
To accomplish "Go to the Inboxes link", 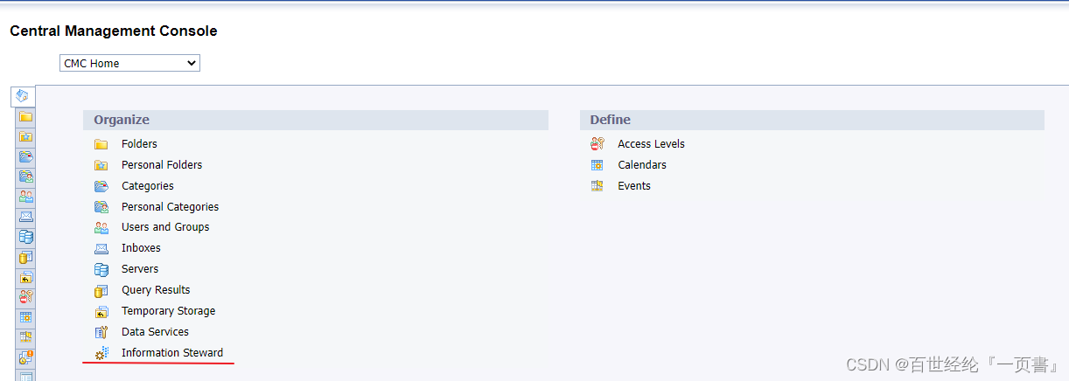I will tap(141, 248).
